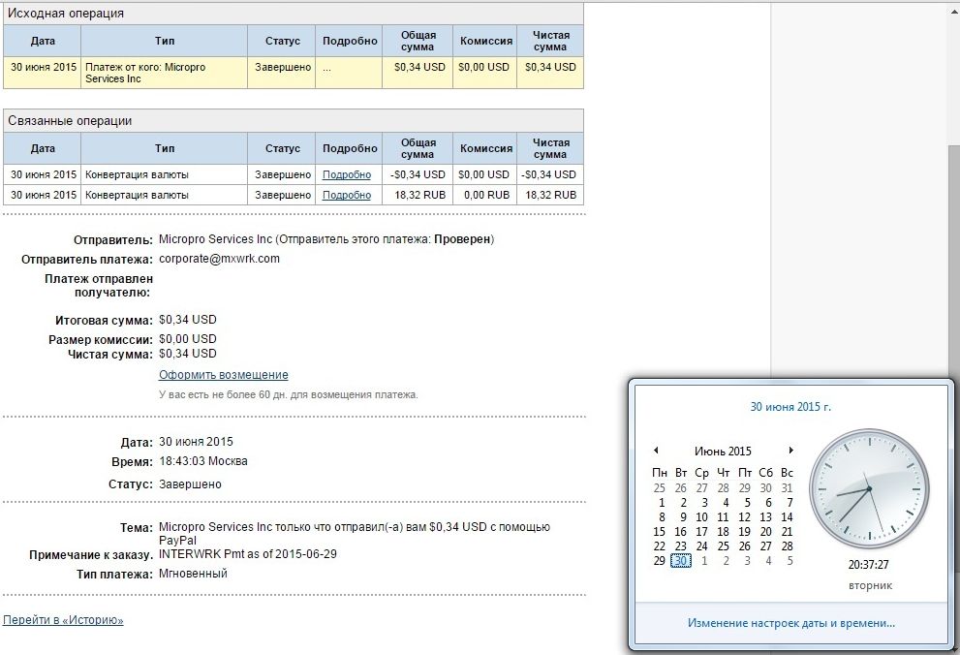Click the analog clock face
Screen dimensions: 960x655
click(x=869, y=488)
